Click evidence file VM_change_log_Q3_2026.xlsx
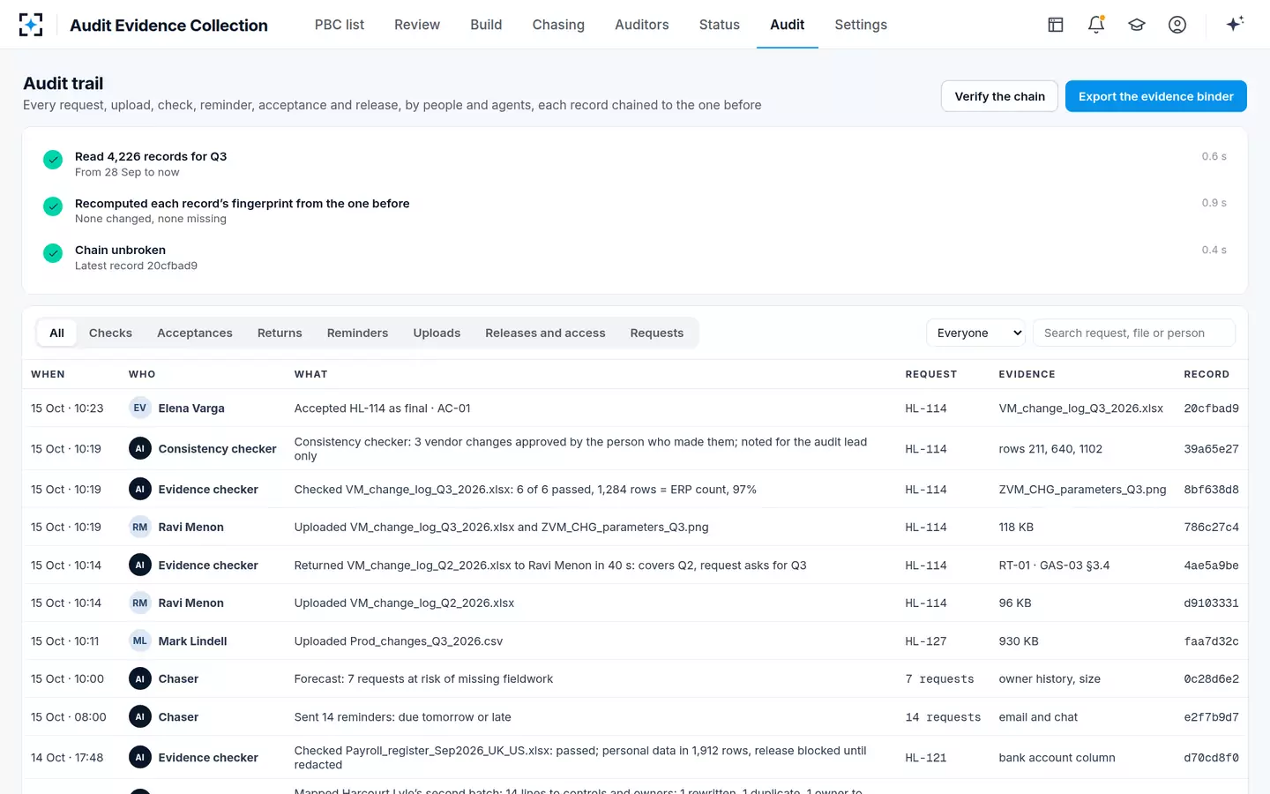This screenshot has height=794, width=1270. point(1081,408)
